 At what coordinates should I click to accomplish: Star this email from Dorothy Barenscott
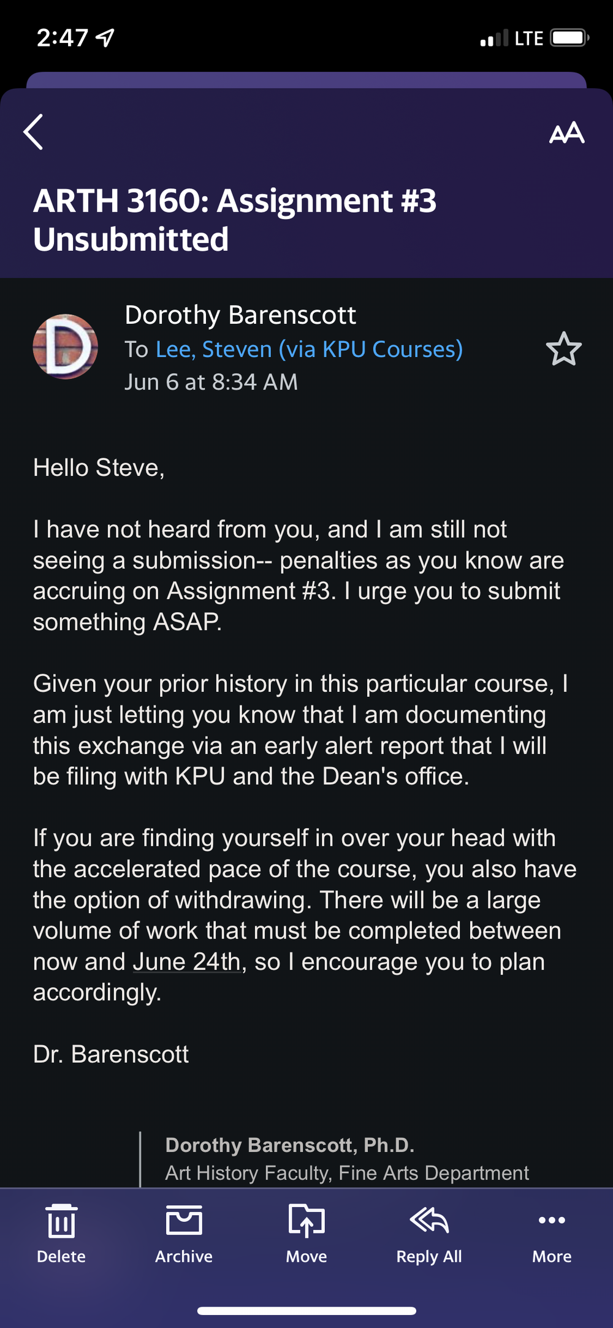point(563,349)
